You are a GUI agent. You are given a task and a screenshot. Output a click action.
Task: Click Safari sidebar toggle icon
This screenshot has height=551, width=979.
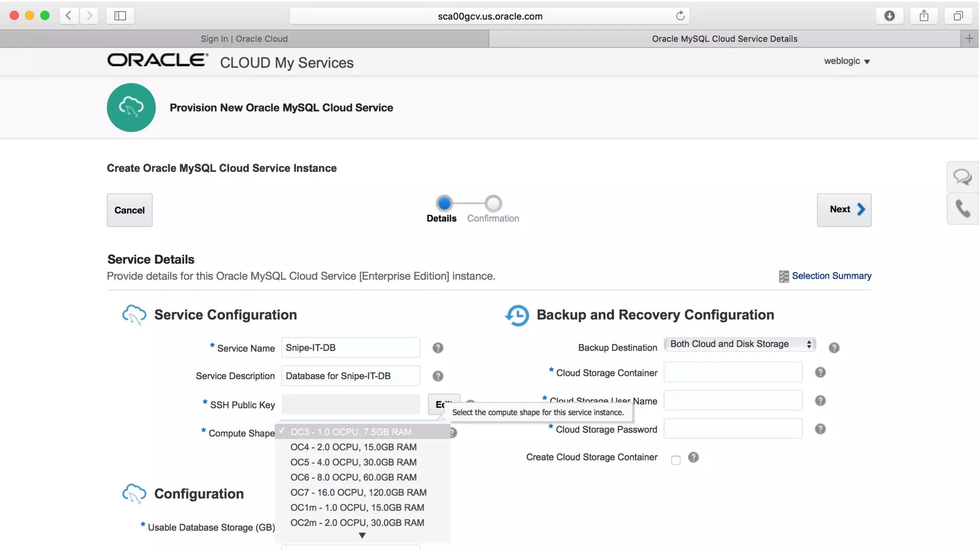tap(120, 16)
